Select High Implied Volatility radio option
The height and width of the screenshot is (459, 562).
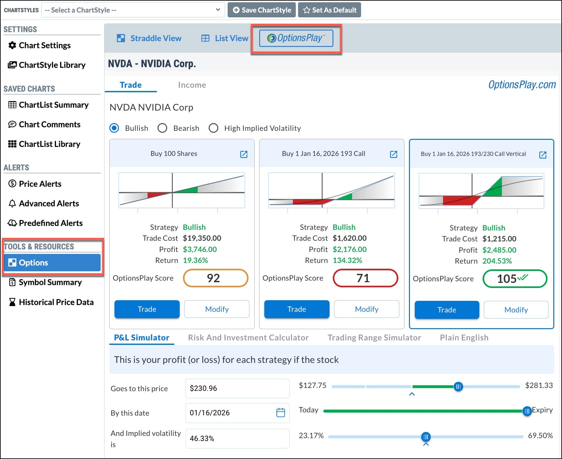tap(213, 128)
